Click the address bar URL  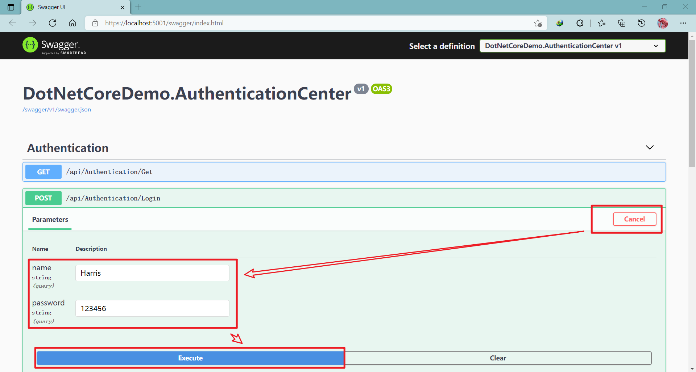(164, 23)
